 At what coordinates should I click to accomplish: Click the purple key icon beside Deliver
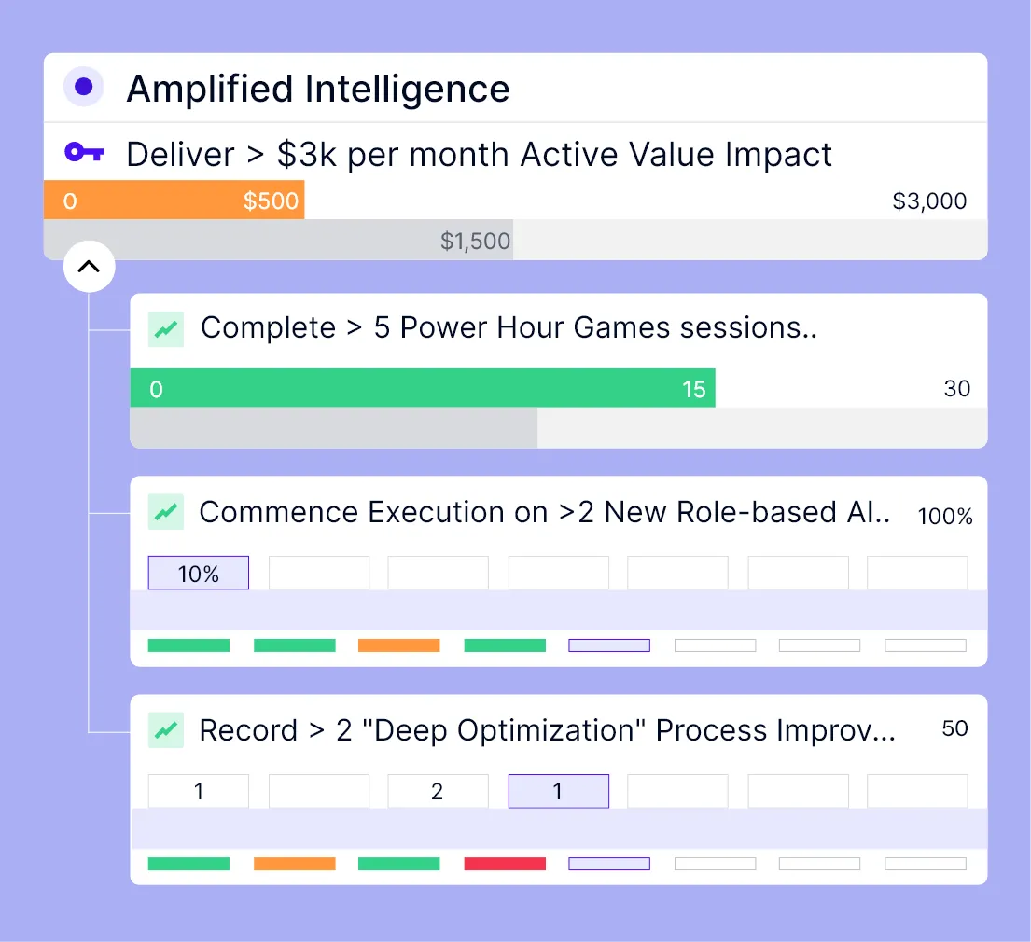pos(84,153)
